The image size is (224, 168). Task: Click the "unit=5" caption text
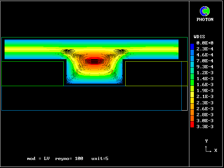point(100,159)
